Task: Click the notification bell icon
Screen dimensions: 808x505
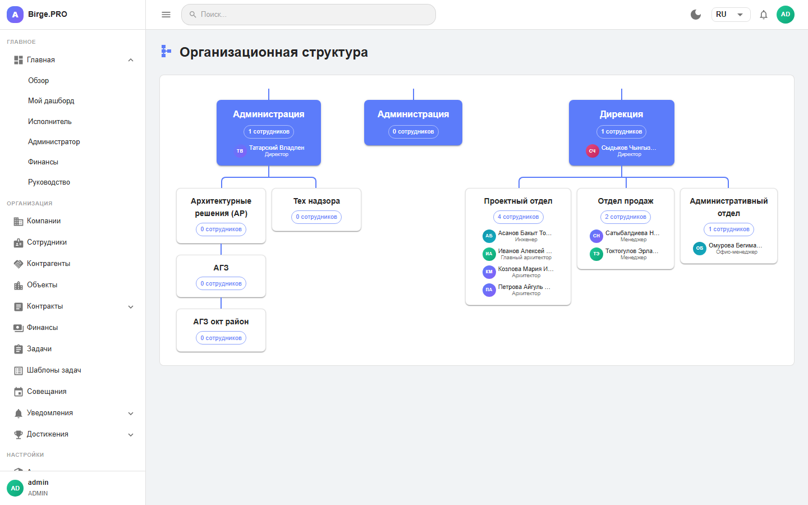Action: (x=764, y=15)
